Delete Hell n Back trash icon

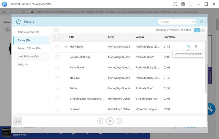tap(196, 47)
